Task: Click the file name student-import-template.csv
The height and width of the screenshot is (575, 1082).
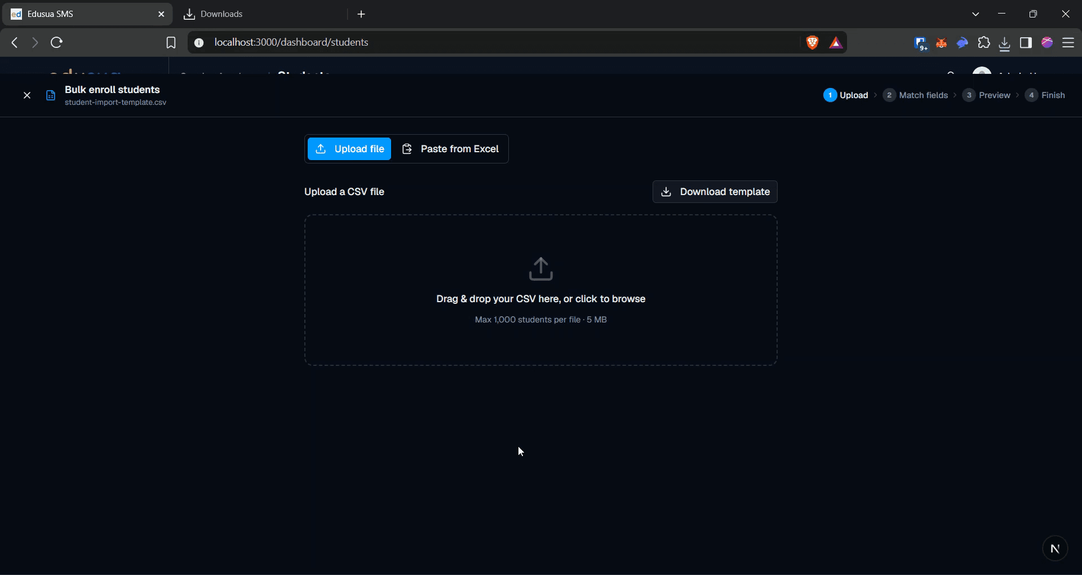Action: tap(116, 103)
